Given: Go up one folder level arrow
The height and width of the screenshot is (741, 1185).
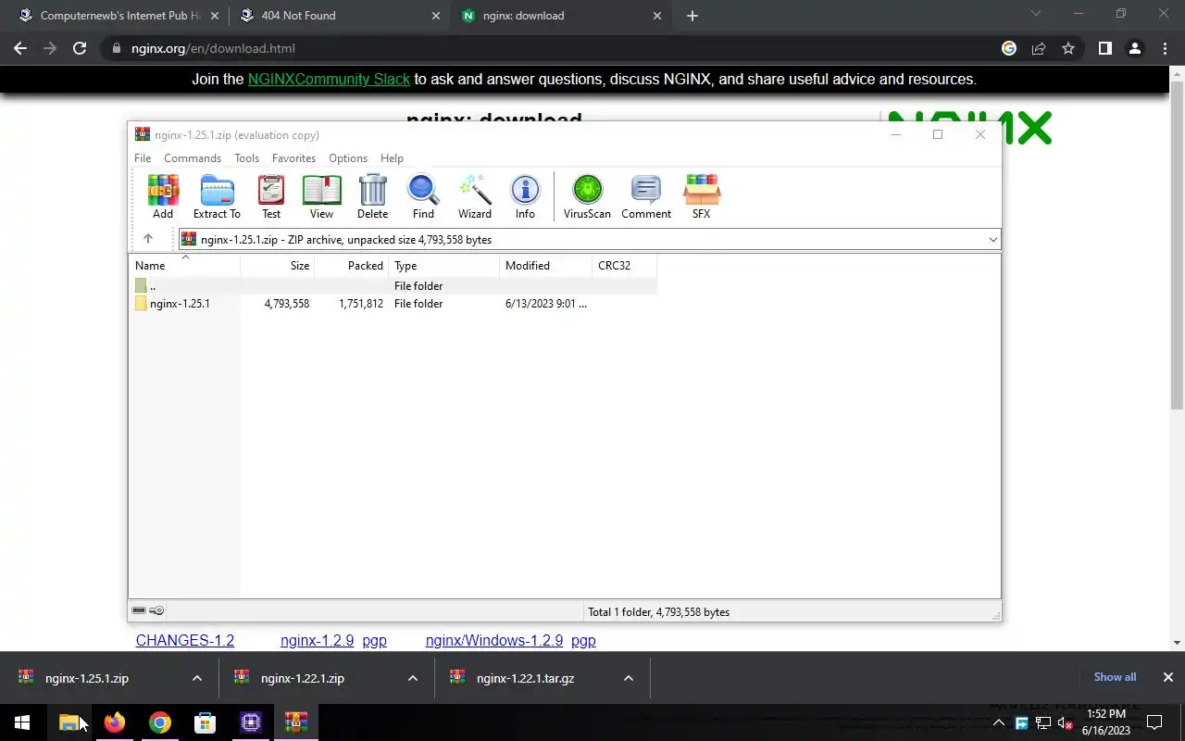Looking at the screenshot, I should 147,239.
